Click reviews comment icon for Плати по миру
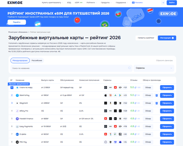Viewport: 183px width, 146px height. (x=135, y=87)
